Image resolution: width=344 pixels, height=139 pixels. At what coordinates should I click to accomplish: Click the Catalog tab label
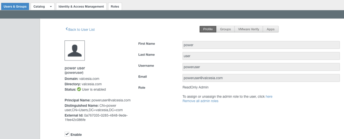(39, 6)
